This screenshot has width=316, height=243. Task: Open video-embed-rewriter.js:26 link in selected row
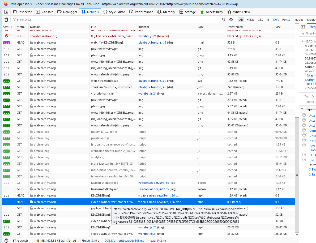pyautogui.click(x=156, y=202)
